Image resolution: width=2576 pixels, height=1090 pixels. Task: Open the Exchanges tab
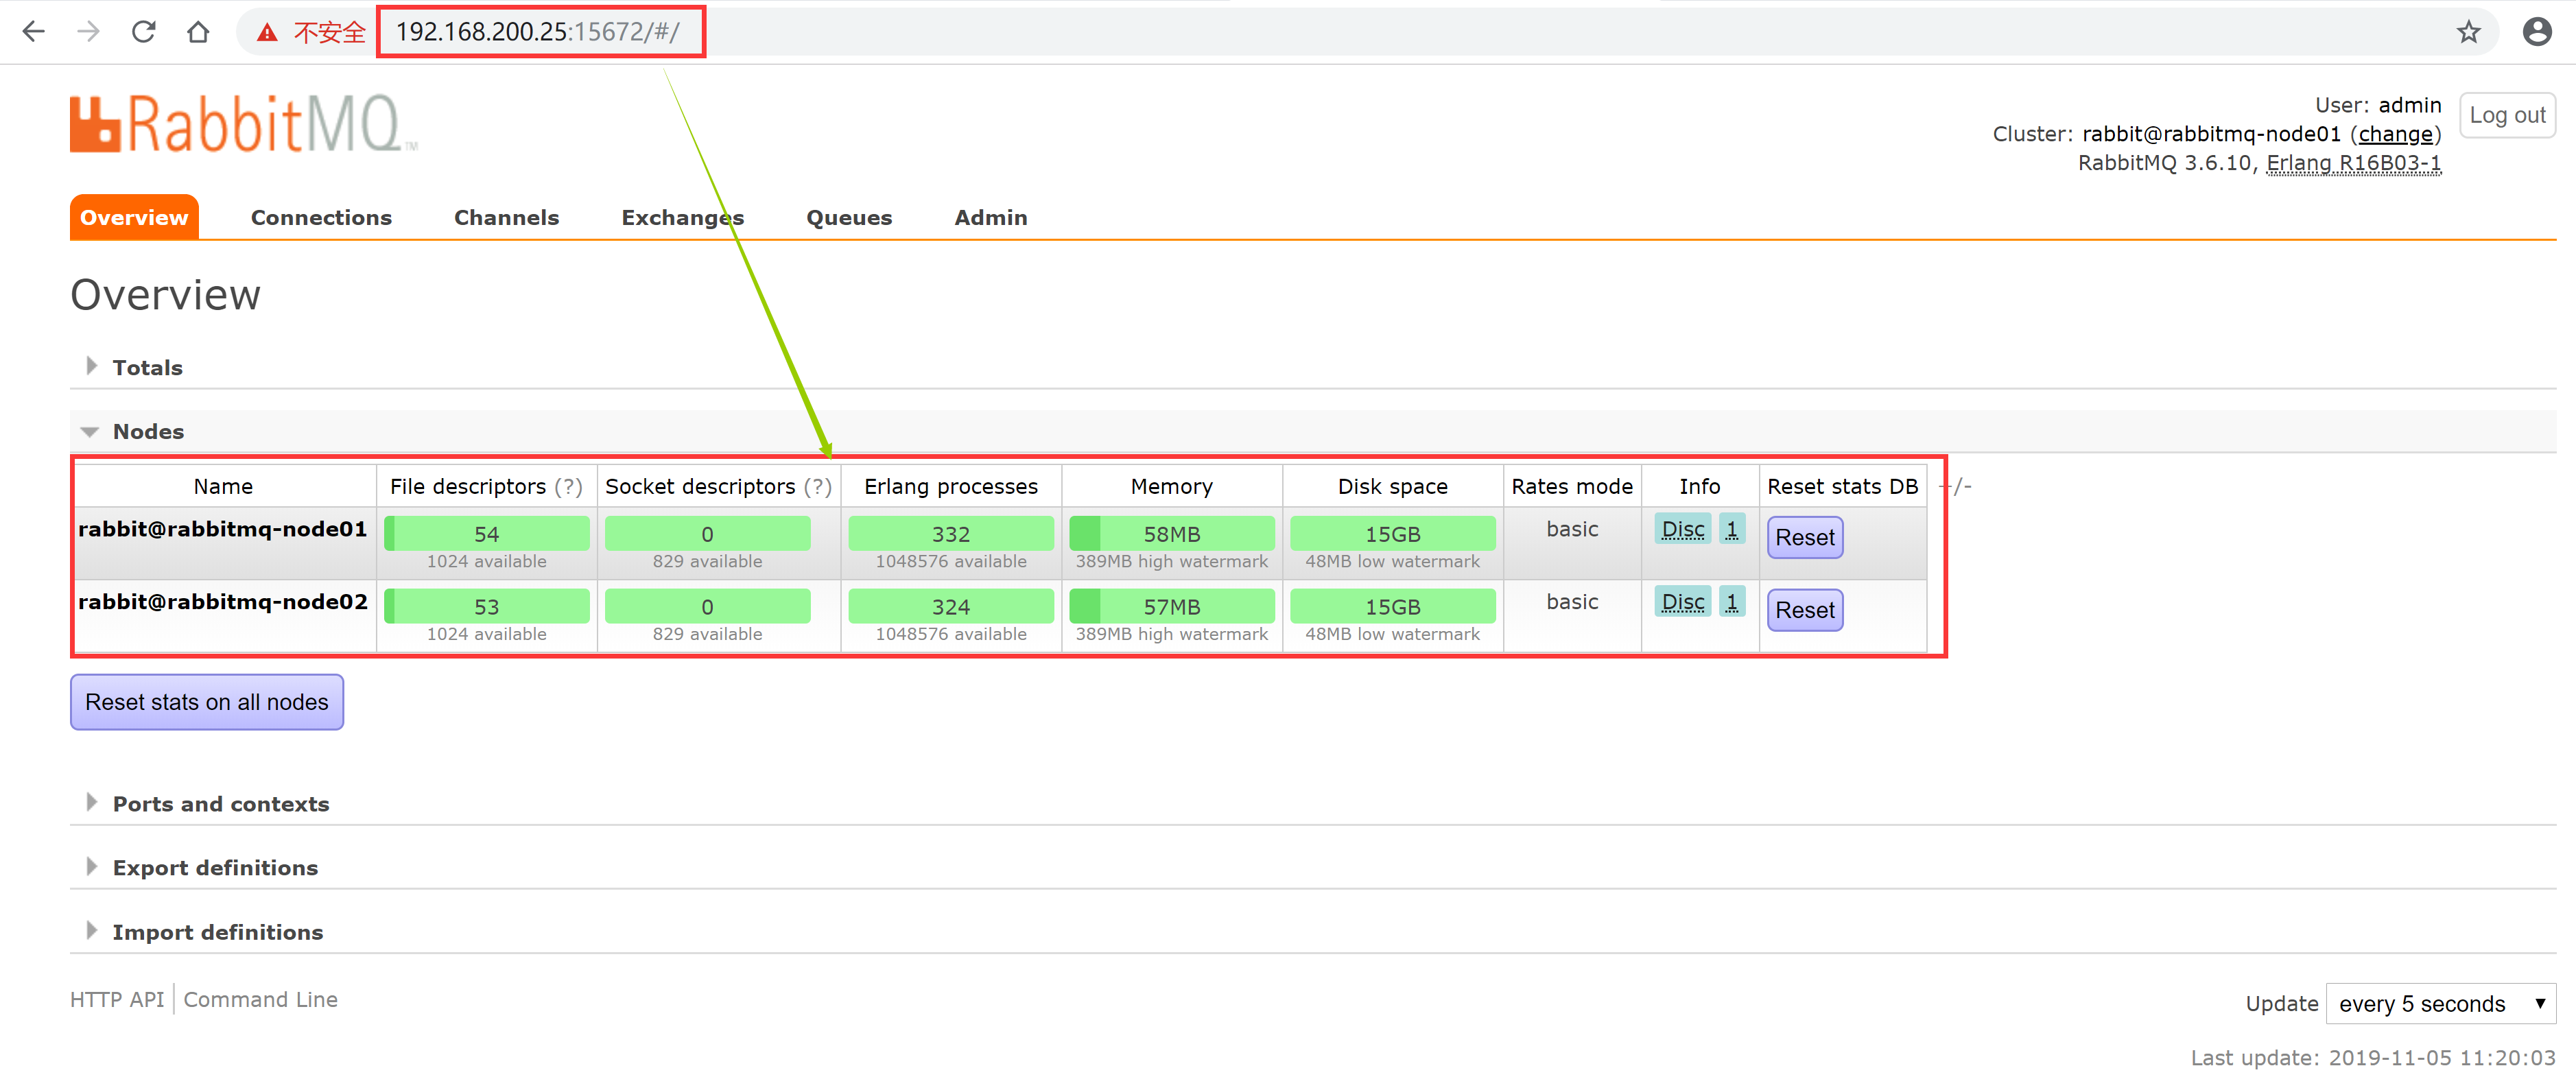(682, 217)
